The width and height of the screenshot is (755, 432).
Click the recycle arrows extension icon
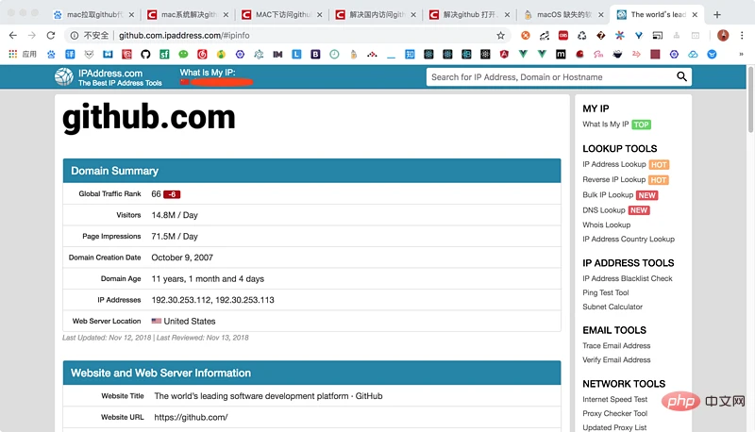point(581,35)
